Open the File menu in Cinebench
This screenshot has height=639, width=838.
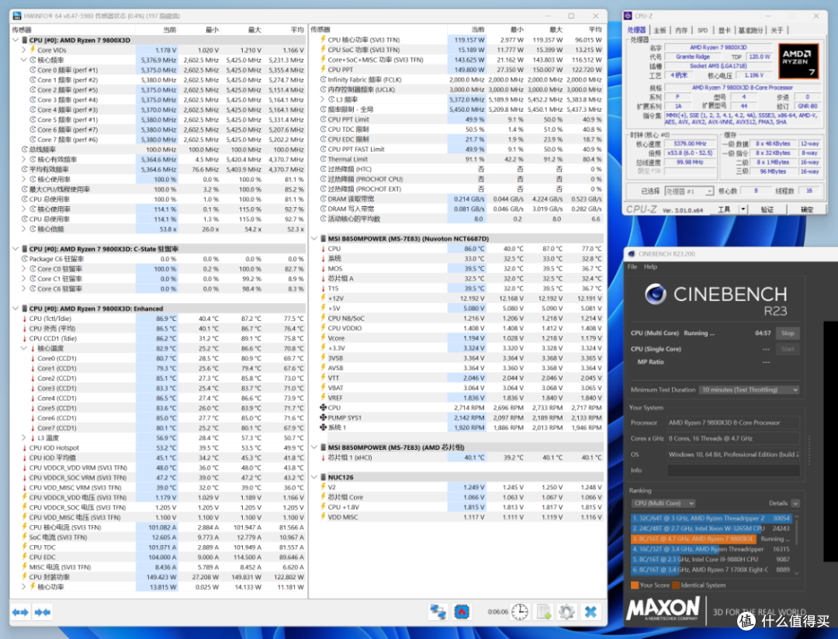click(x=632, y=266)
